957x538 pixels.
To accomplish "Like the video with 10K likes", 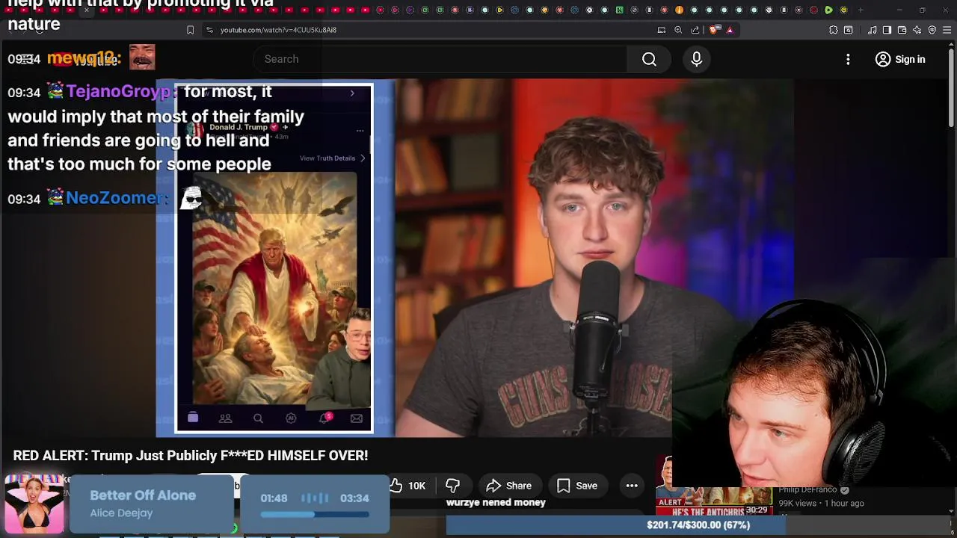I will point(407,486).
